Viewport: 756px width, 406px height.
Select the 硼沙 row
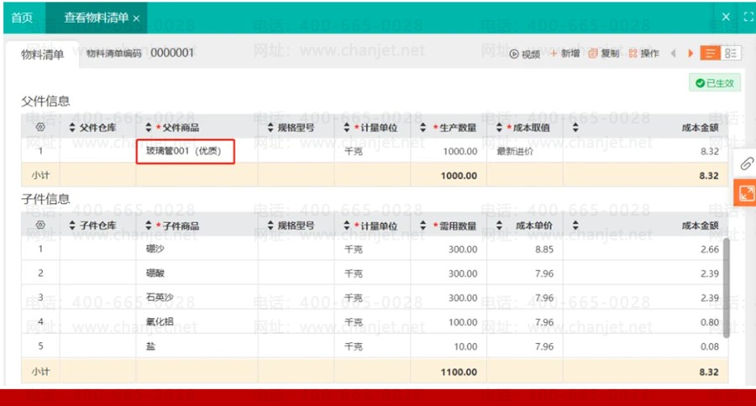click(375, 249)
